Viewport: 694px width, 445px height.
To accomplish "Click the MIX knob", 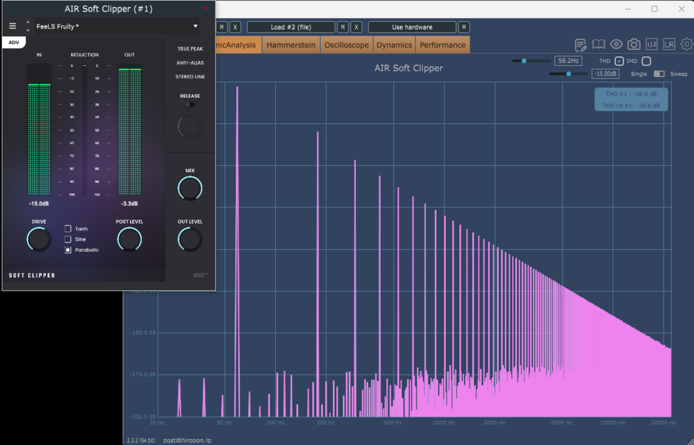I will pos(190,188).
